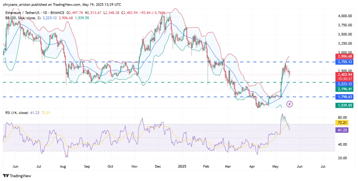Select the blue 2,755.12 price label

pyautogui.click(x=344, y=62)
